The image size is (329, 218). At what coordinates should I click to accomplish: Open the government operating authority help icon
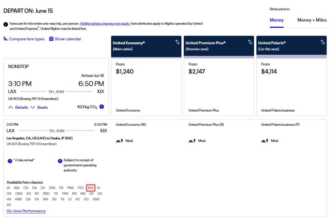[60, 161]
